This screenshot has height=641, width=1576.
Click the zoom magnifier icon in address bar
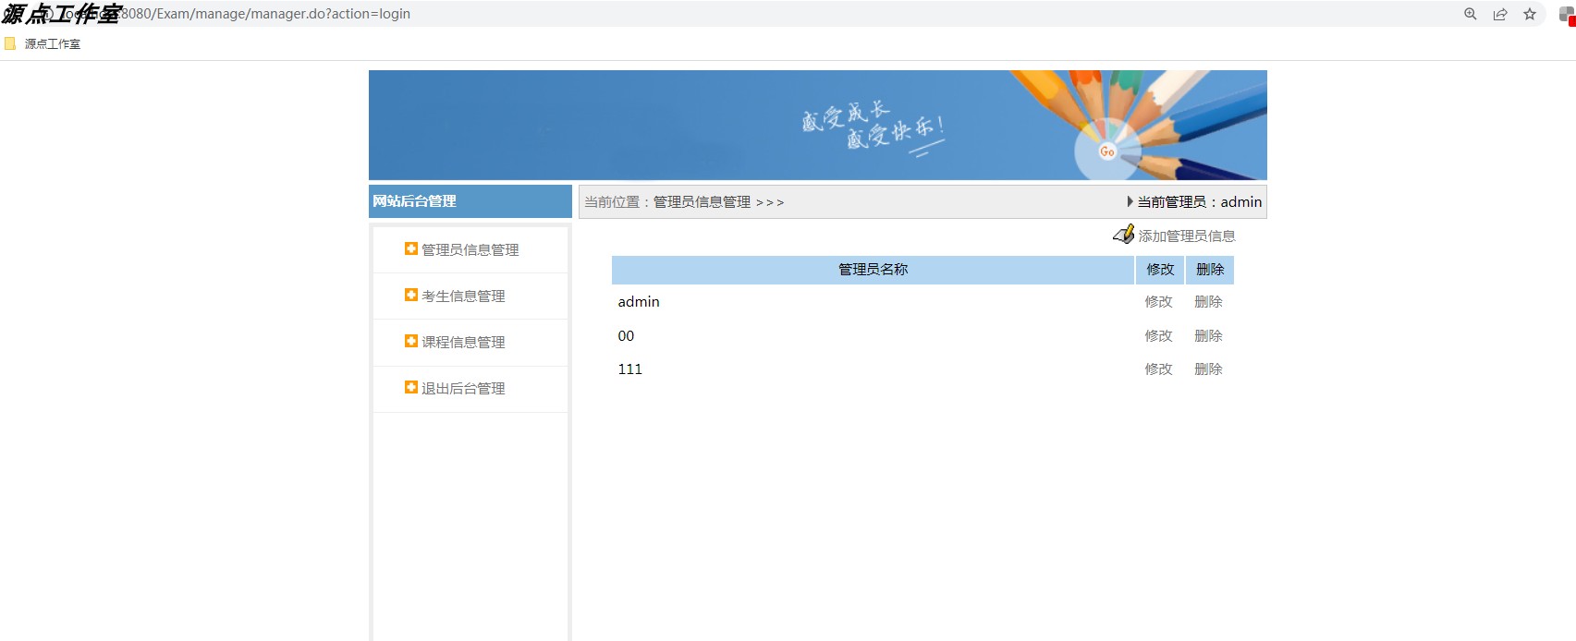pyautogui.click(x=1471, y=14)
